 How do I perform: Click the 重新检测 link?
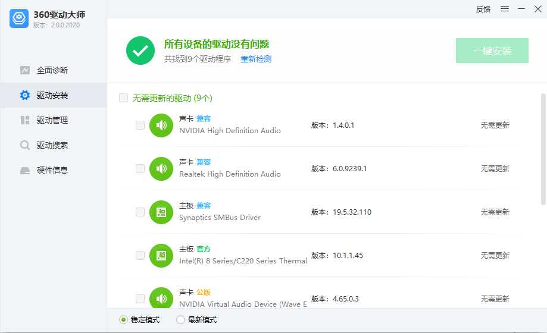(256, 59)
